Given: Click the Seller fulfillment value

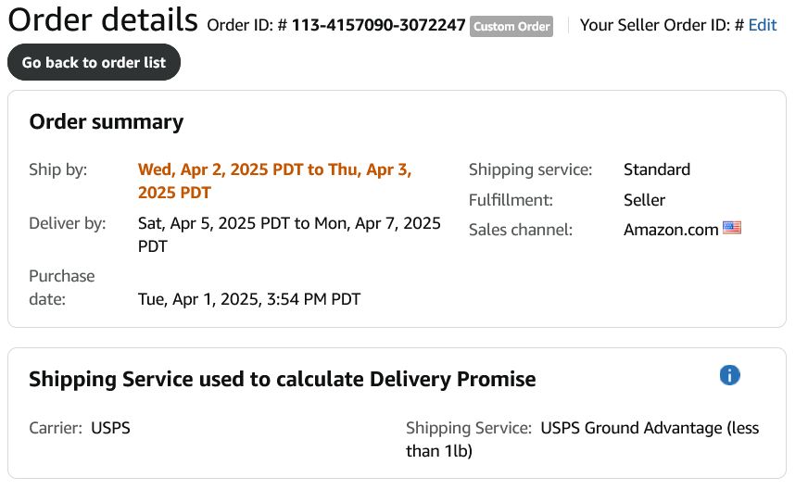Looking at the screenshot, I should click(x=644, y=200).
